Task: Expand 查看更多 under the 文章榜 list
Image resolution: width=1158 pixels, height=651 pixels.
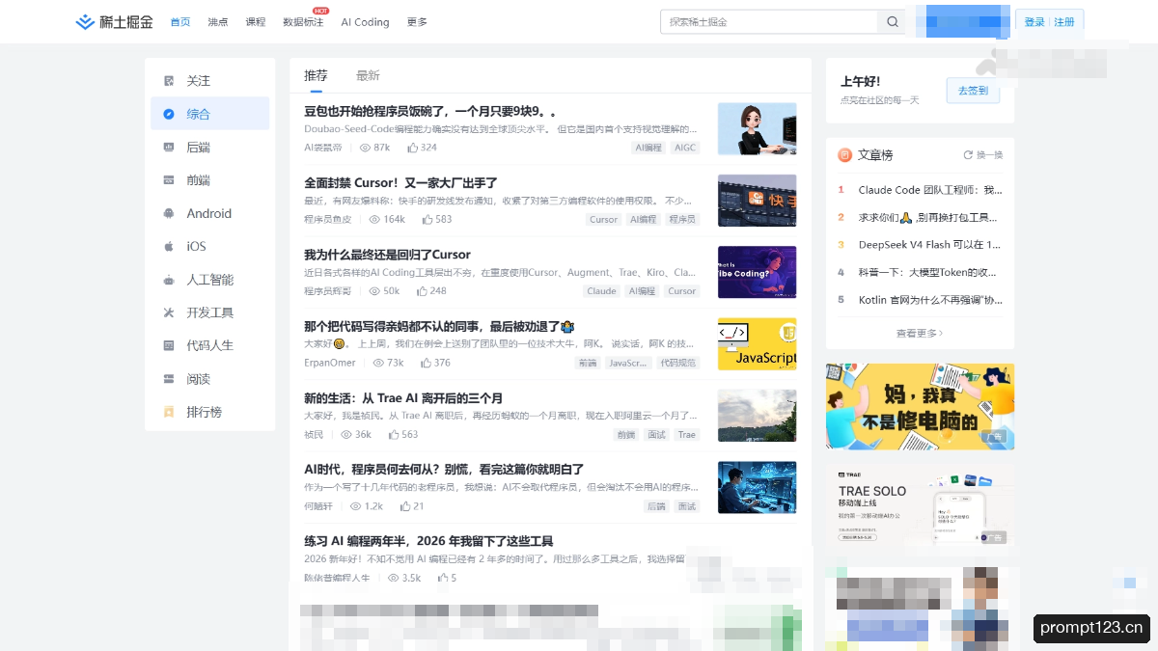Action: click(920, 333)
